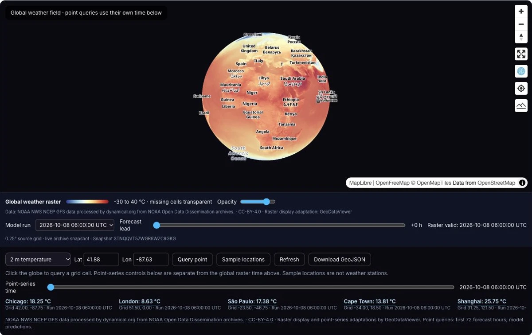The image size is (532, 335).
Task: Click Download GeoJSON button
Action: pos(340,259)
